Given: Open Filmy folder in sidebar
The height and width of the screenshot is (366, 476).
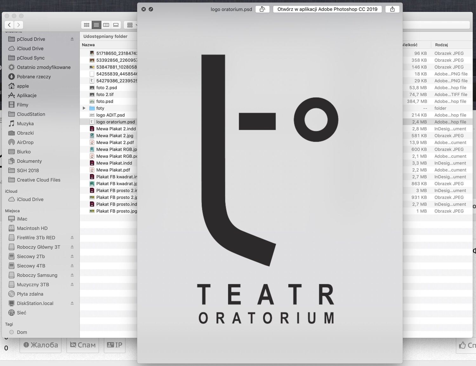Looking at the screenshot, I should (22, 105).
